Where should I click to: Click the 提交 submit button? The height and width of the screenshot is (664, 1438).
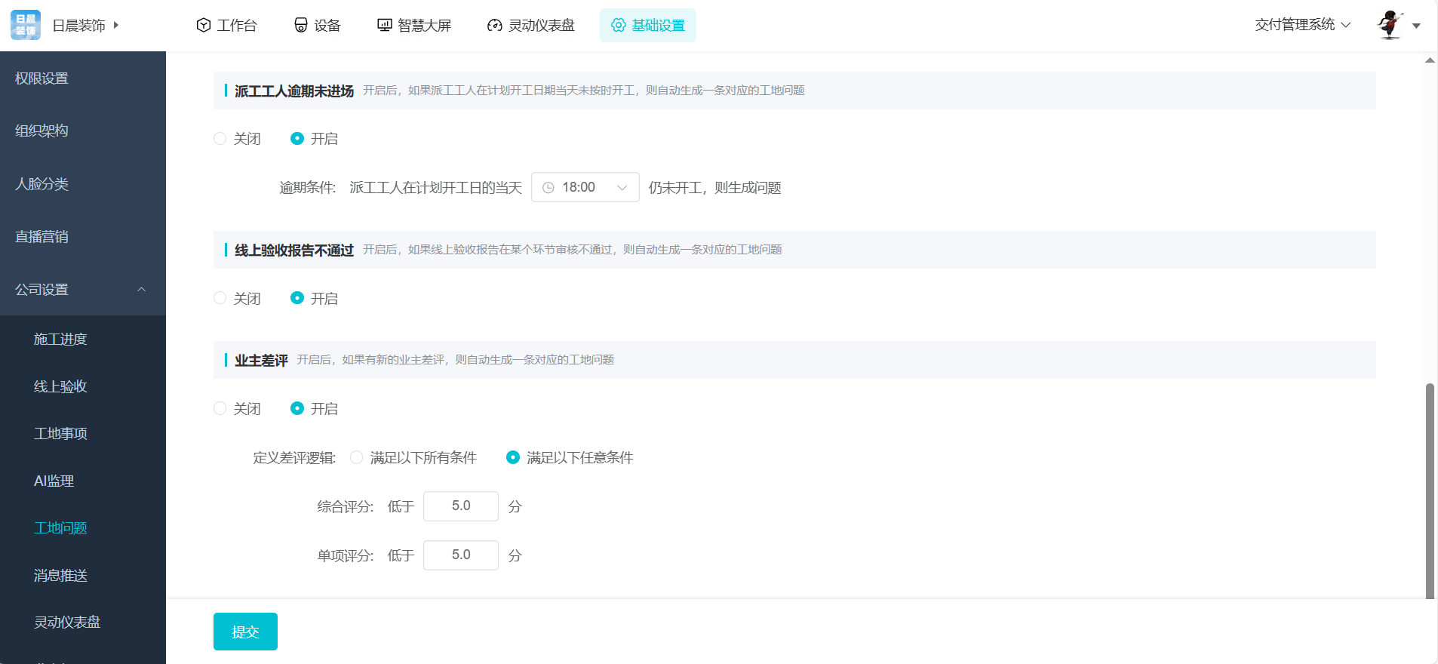point(245,632)
